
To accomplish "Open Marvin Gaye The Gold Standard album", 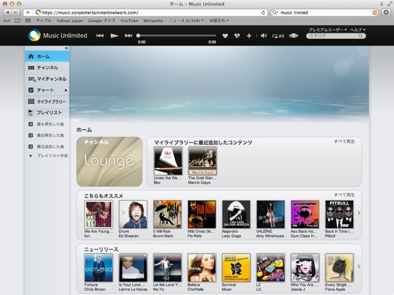I will tap(203, 161).
